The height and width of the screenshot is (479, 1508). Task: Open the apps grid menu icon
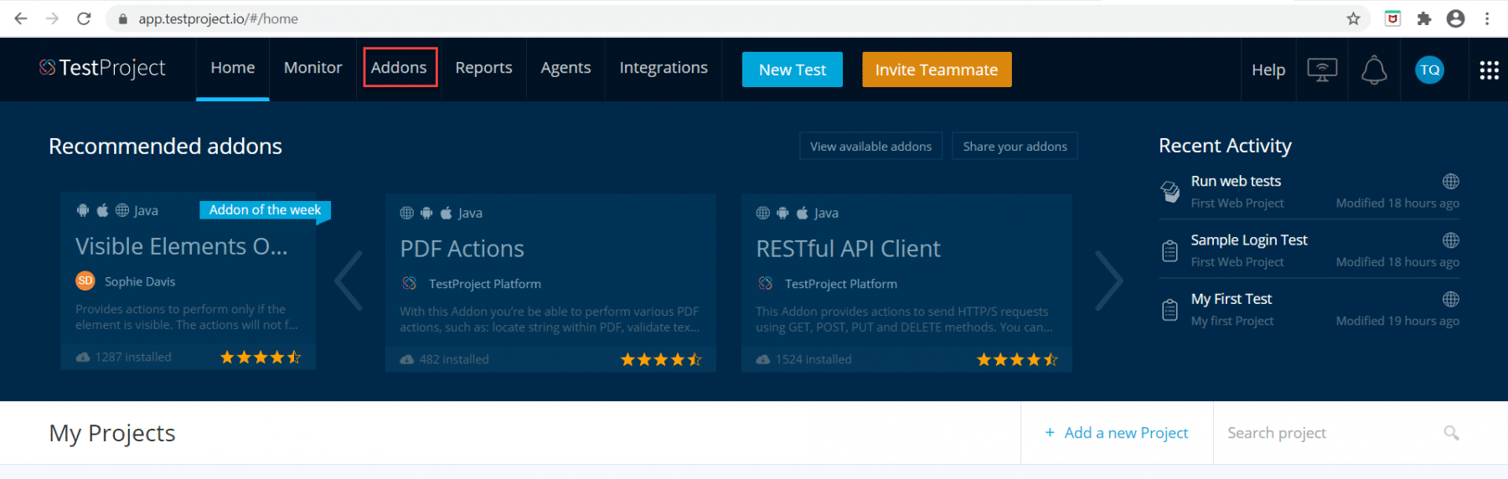tap(1489, 70)
